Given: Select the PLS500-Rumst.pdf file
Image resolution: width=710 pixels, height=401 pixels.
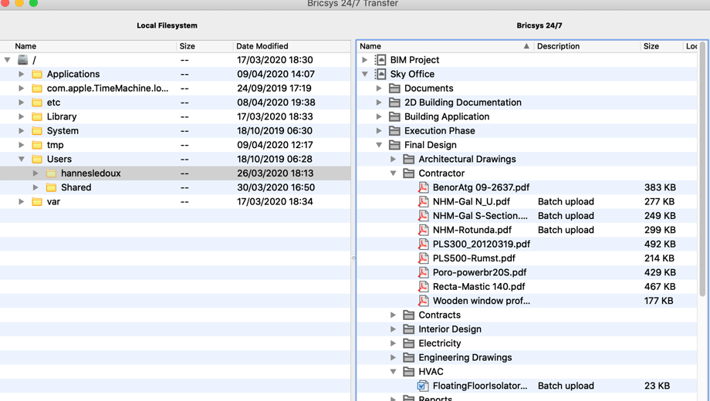Looking at the screenshot, I should tap(473, 258).
